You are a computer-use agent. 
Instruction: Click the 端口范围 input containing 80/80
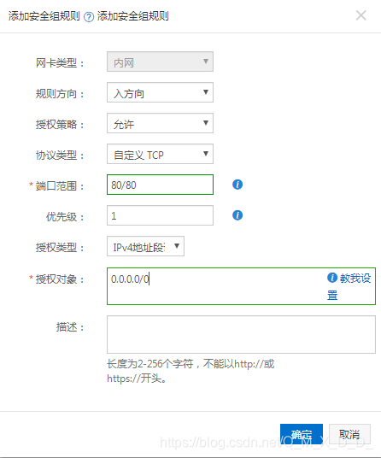tap(160, 185)
